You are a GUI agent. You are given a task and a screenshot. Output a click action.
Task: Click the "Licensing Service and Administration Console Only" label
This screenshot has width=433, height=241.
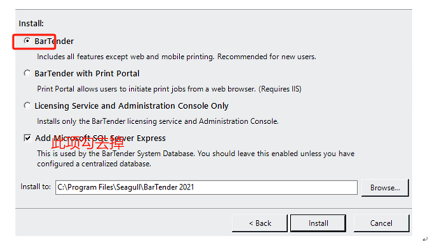[131, 106]
